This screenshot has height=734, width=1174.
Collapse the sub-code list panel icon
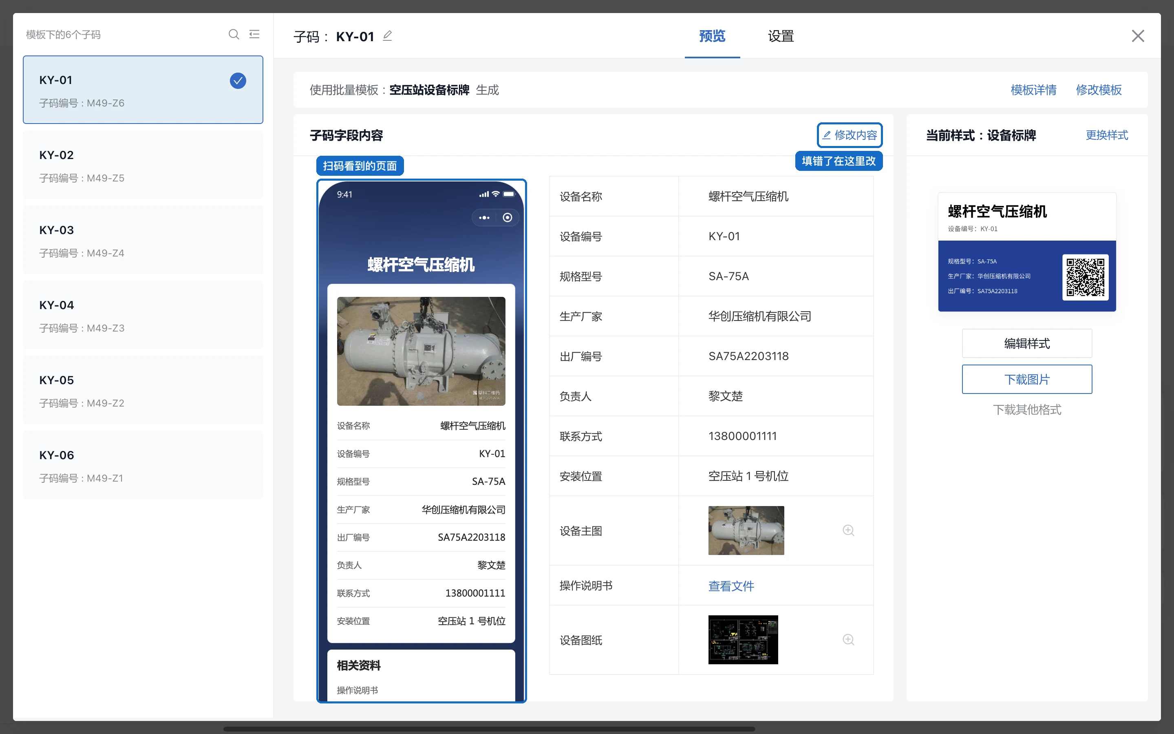(x=254, y=35)
